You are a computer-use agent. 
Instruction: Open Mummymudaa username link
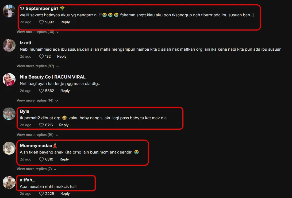point(36,145)
